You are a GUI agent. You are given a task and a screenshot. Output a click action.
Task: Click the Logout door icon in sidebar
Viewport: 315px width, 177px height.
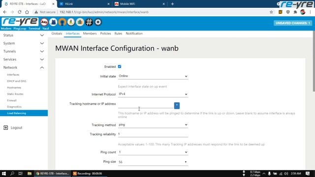click(x=5, y=128)
